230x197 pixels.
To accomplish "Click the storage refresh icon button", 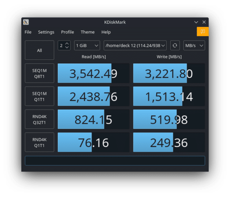I will coord(175,45).
